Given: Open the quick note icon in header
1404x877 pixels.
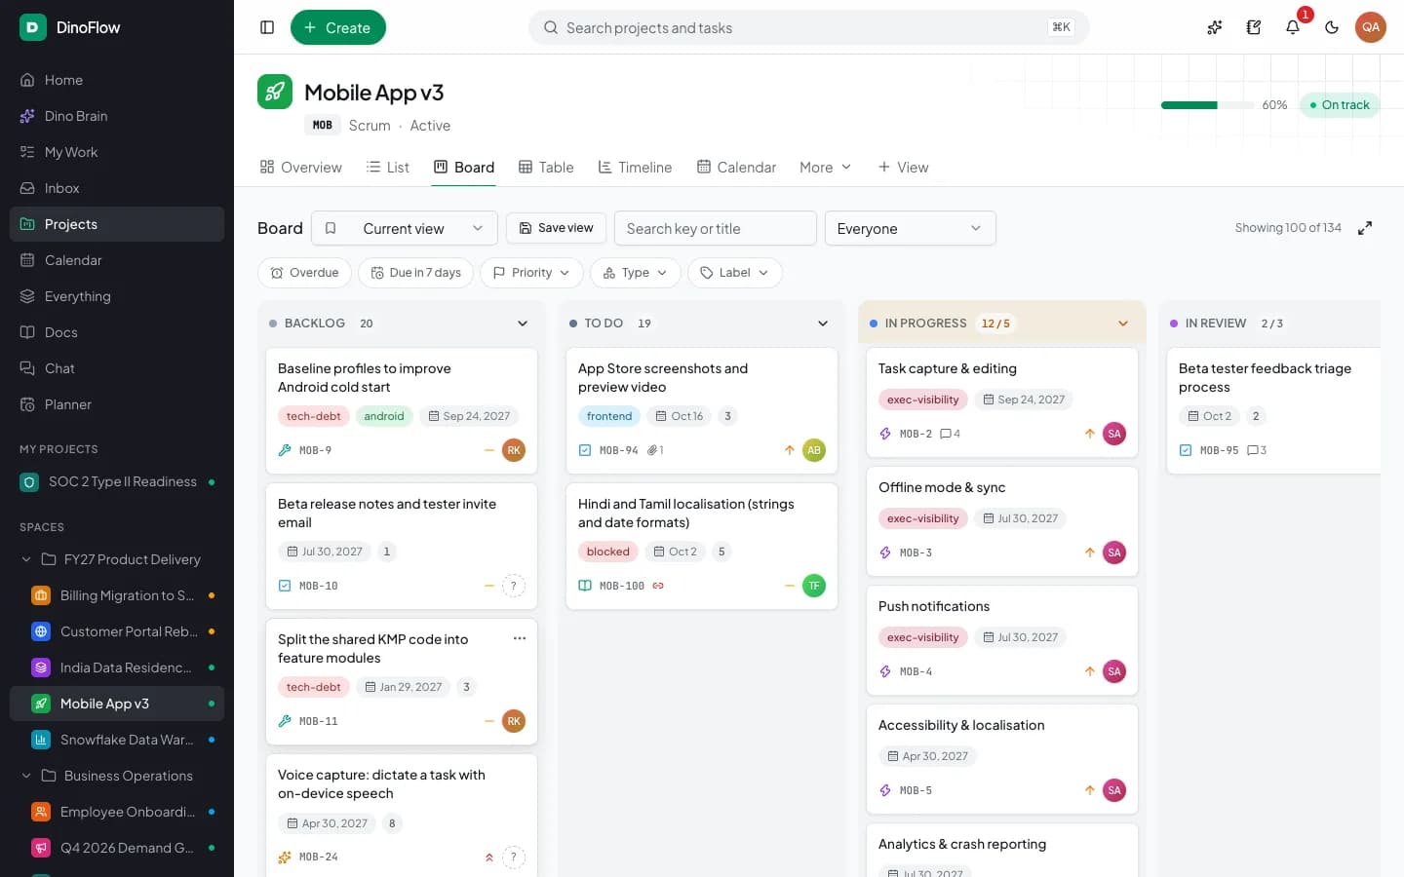Looking at the screenshot, I should [1254, 27].
